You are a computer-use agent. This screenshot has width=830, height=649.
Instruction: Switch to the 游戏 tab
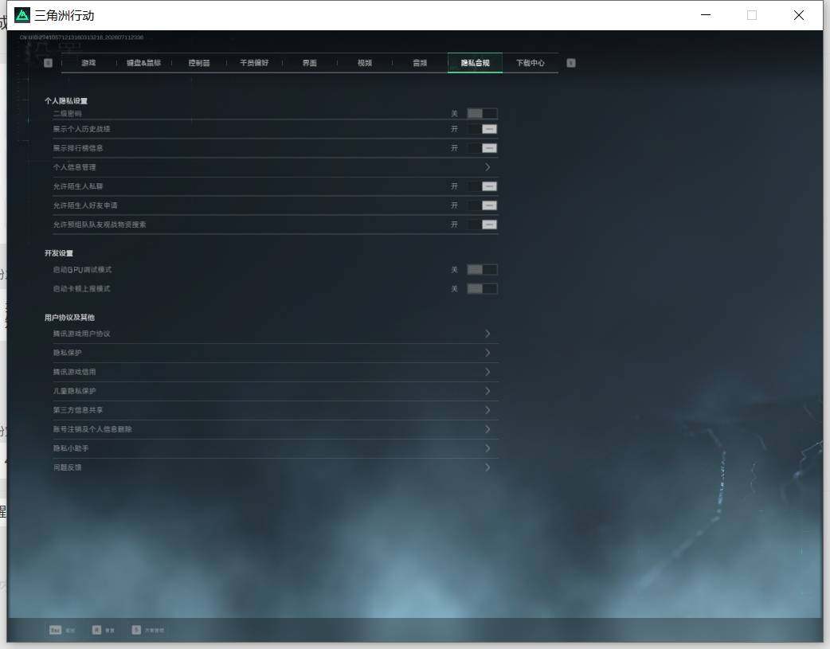[x=88, y=63]
